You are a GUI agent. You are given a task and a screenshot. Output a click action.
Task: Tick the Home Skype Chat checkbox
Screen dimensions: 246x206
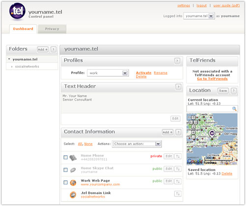pyautogui.click(x=65, y=170)
